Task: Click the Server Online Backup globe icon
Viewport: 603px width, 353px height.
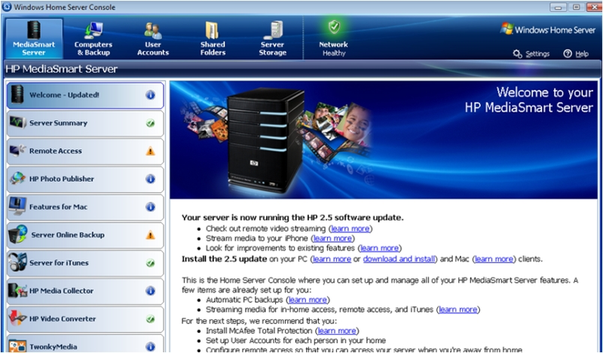Action: coord(17,235)
